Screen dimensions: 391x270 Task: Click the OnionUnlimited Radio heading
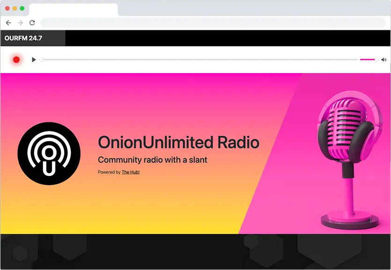pos(178,142)
